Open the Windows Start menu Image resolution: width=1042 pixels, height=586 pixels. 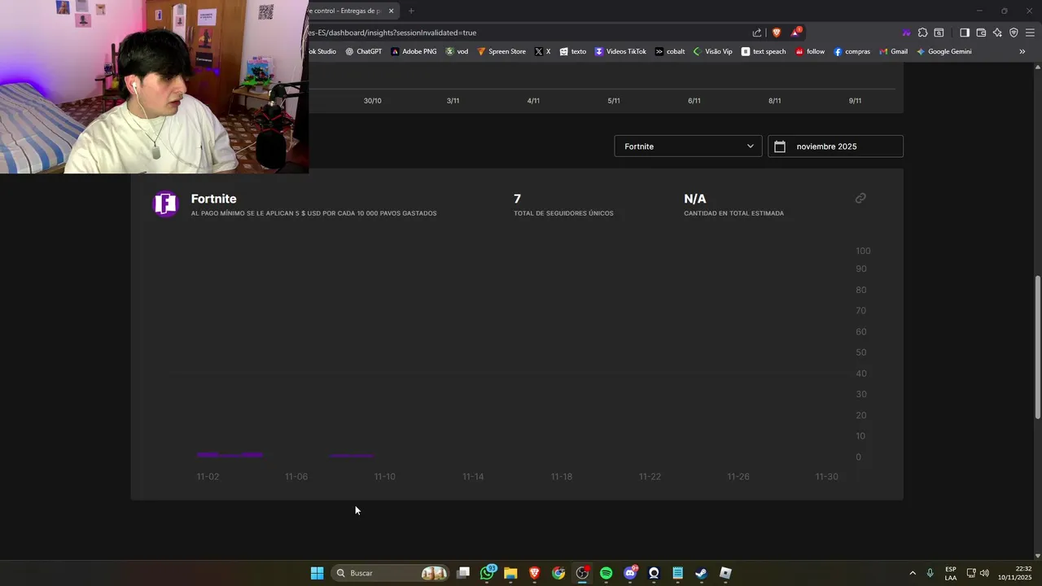(317, 573)
